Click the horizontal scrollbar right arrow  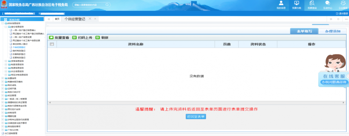343,103
